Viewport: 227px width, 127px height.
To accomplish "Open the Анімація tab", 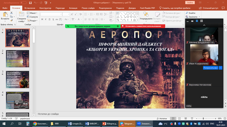I will click(x=73, y=8).
